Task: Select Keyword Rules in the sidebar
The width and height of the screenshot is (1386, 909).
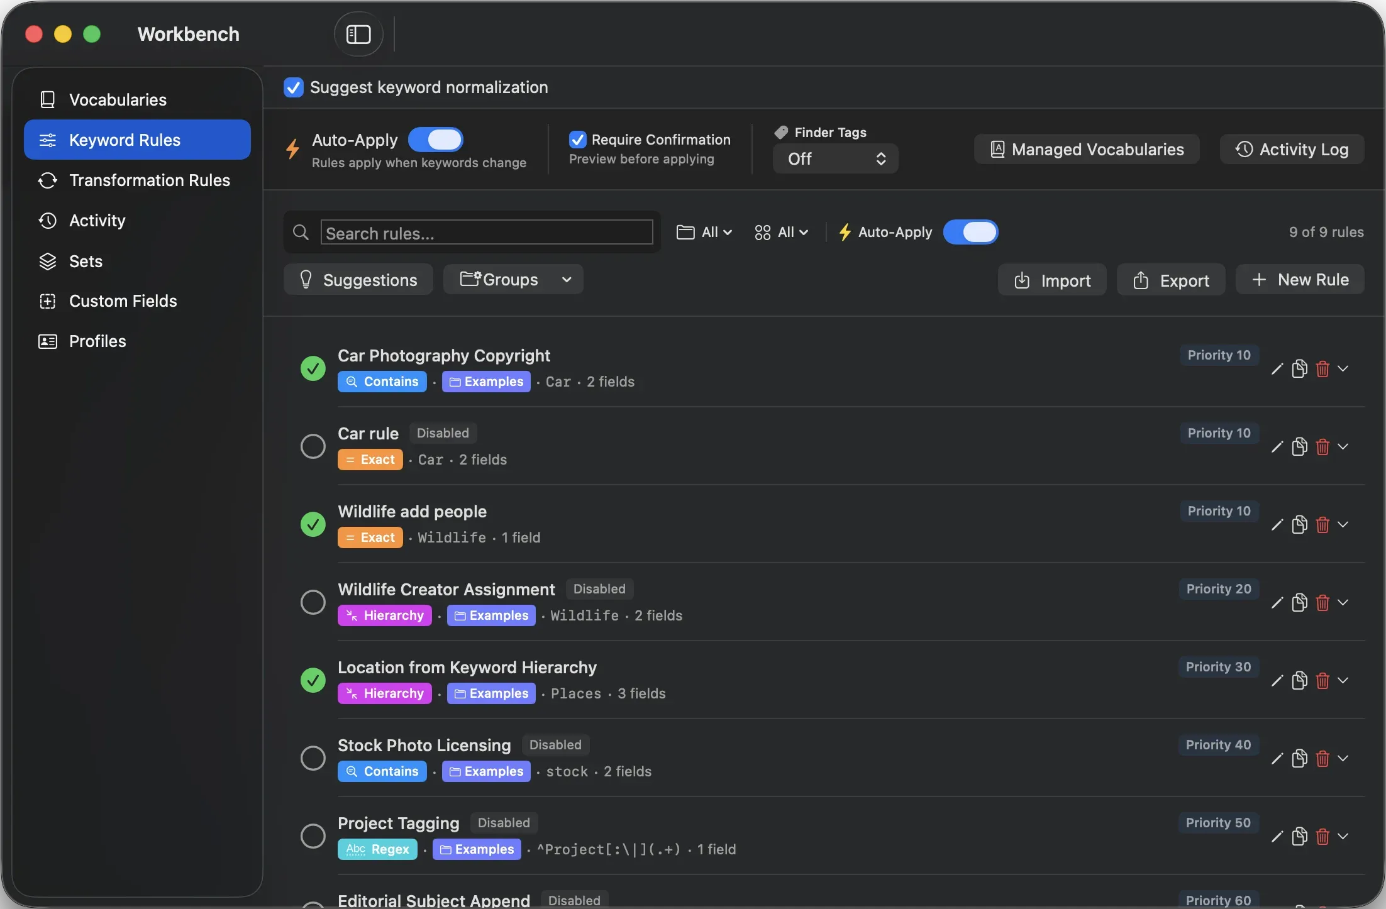Action: pos(137,140)
